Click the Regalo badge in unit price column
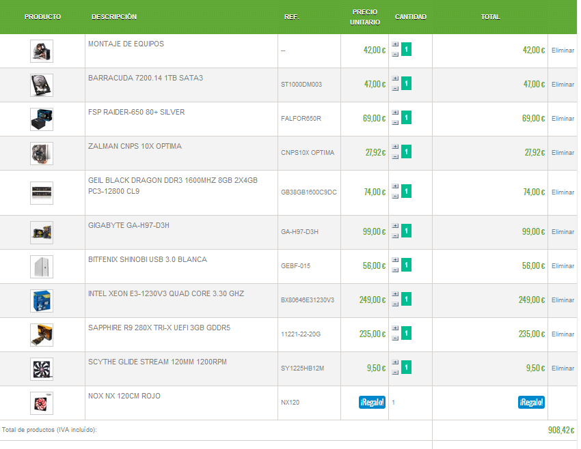 pyautogui.click(x=372, y=402)
